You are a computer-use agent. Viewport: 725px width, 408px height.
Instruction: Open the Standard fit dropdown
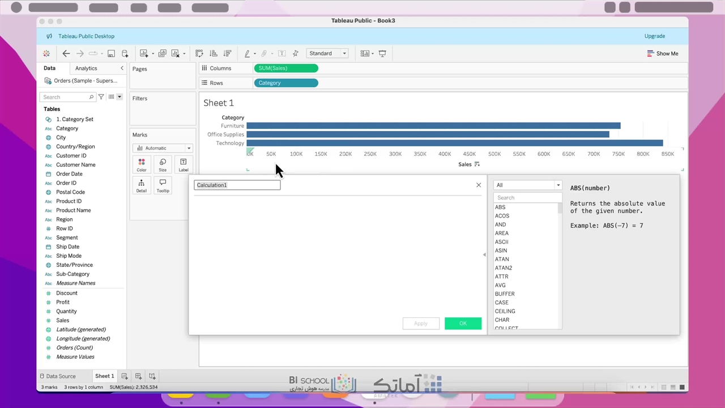(327, 53)
